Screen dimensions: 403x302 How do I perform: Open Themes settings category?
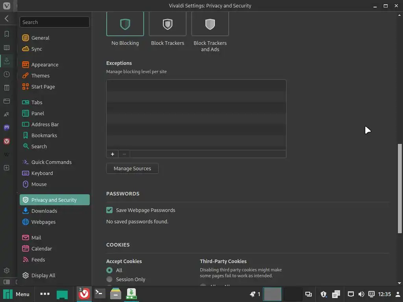click(x=54, y=75)
